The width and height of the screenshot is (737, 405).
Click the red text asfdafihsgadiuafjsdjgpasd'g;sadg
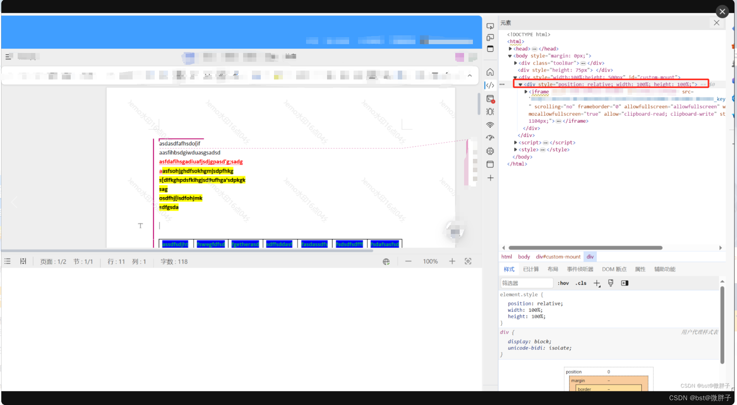pos(201,161)
